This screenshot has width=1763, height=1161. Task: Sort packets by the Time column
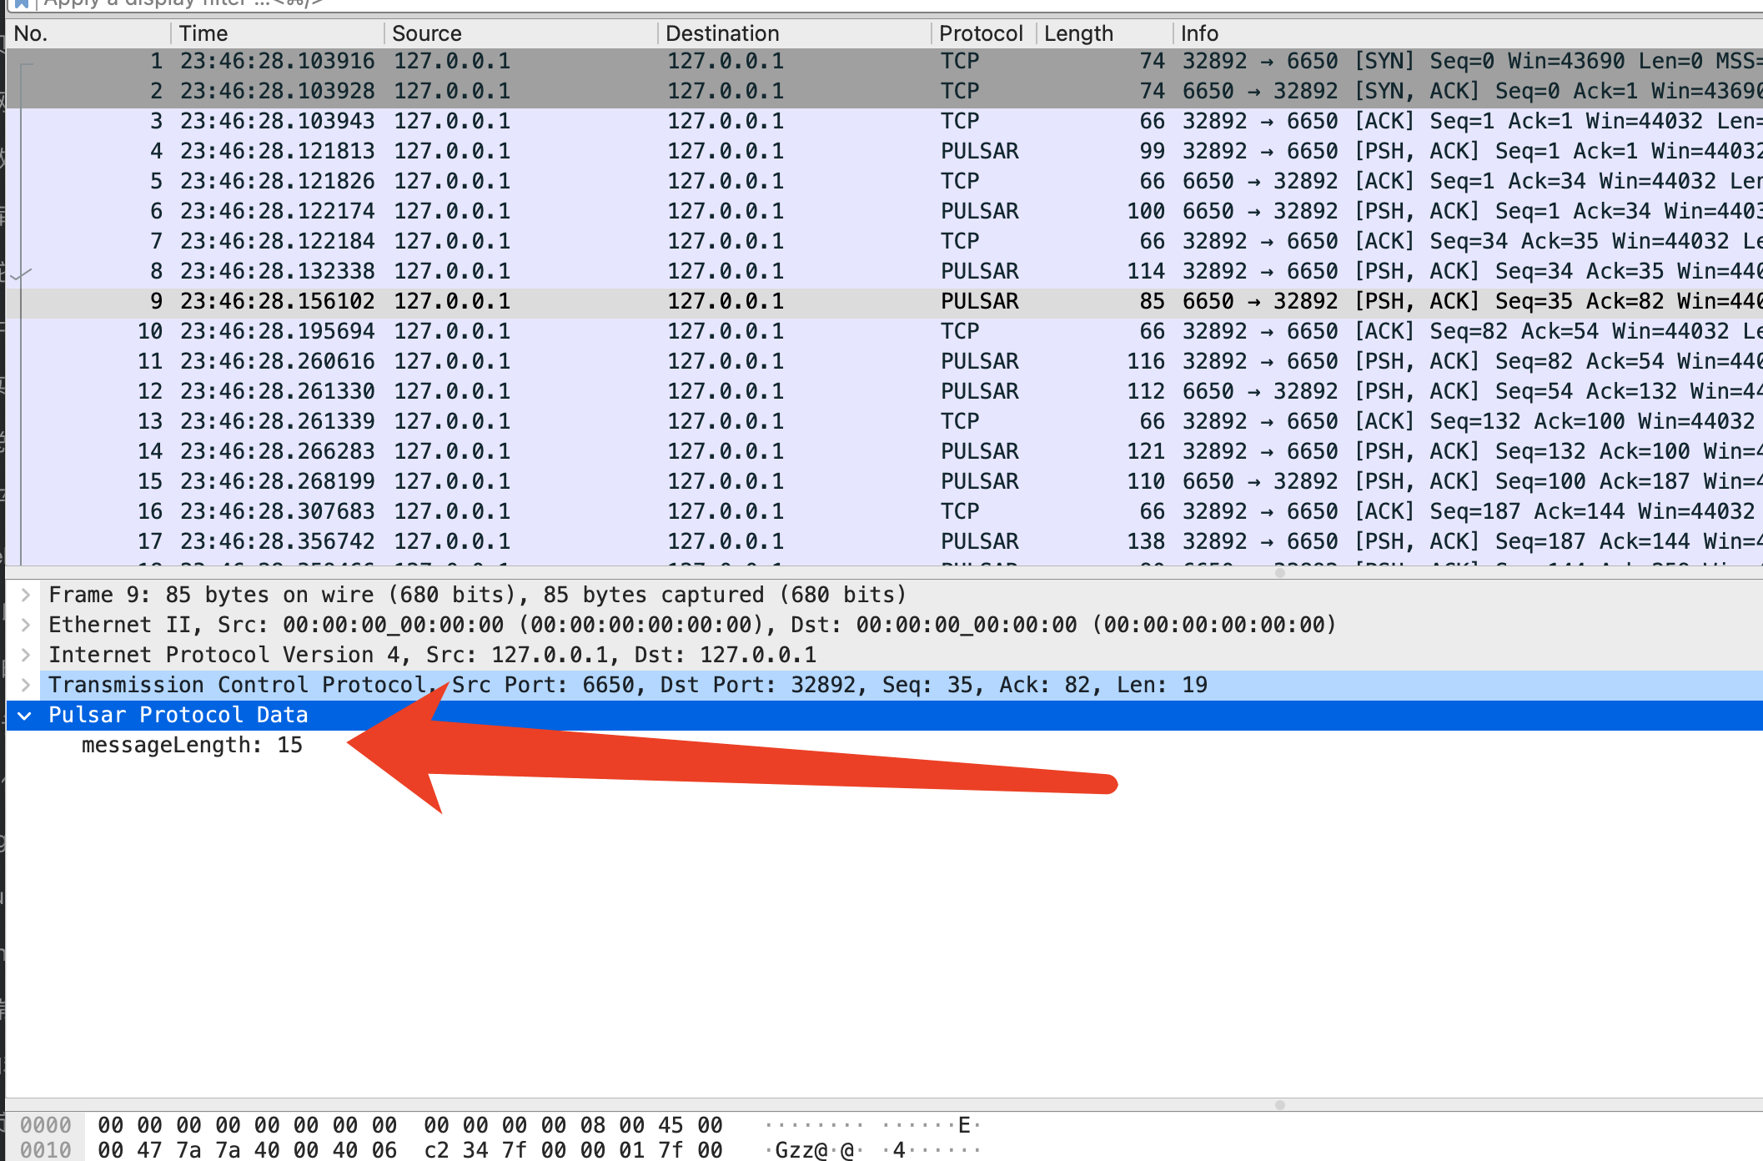pos(203,33)
